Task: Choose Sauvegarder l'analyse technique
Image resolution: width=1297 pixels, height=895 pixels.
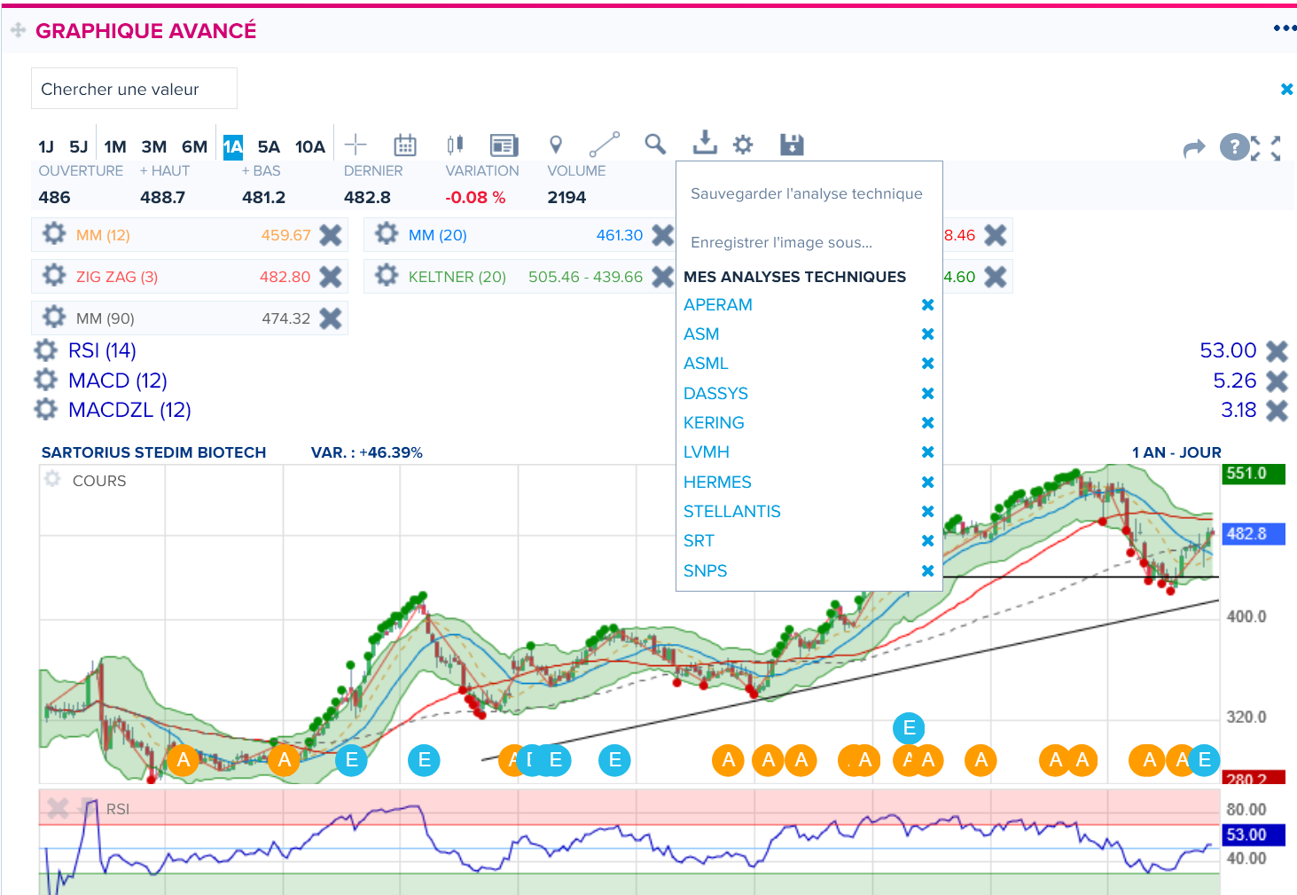Action: 806,193
